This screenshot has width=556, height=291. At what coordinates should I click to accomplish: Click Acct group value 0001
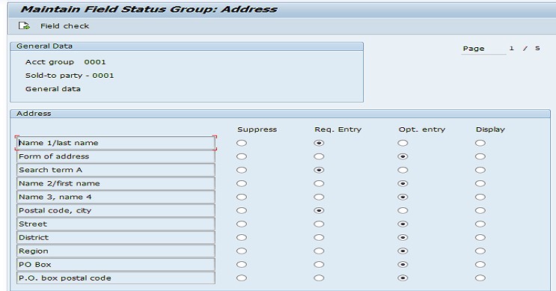click(x=95, y=62)
